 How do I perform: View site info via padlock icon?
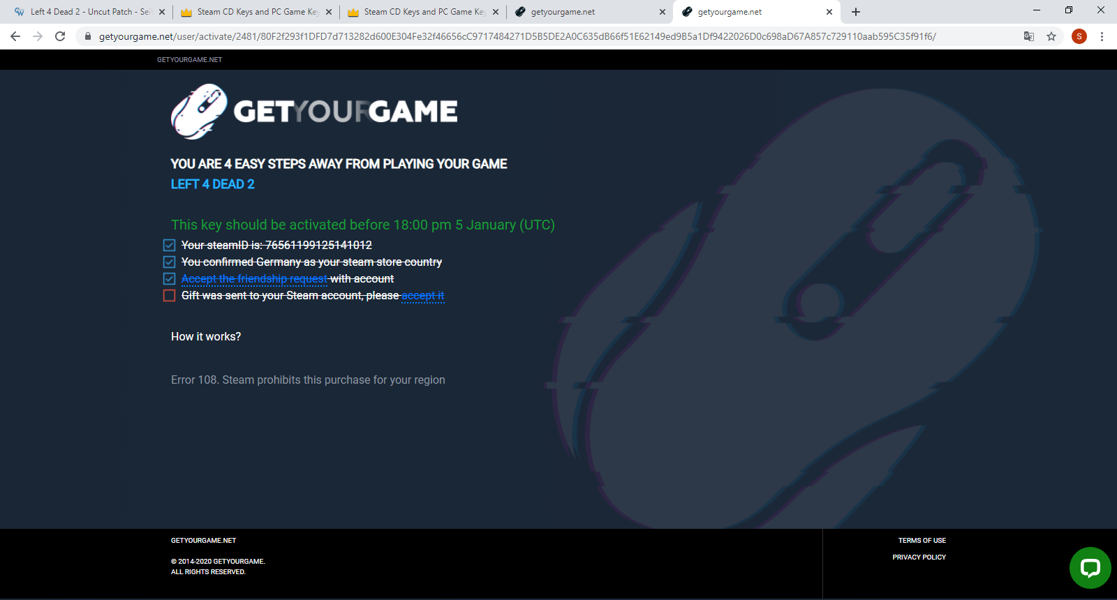click(88, 36)
